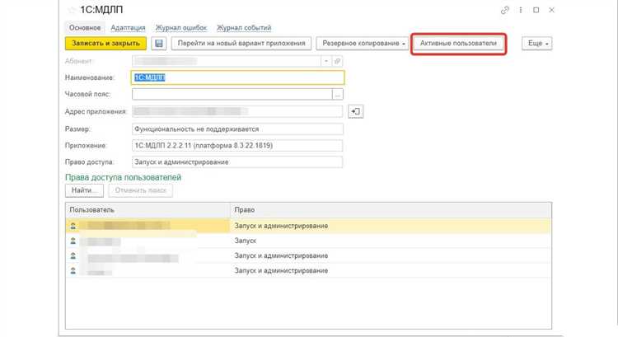Viewport: 618px width, 337px height.
Task: Focus the Наименование input field
Action: pyautogui.click(x=237, y=77)
